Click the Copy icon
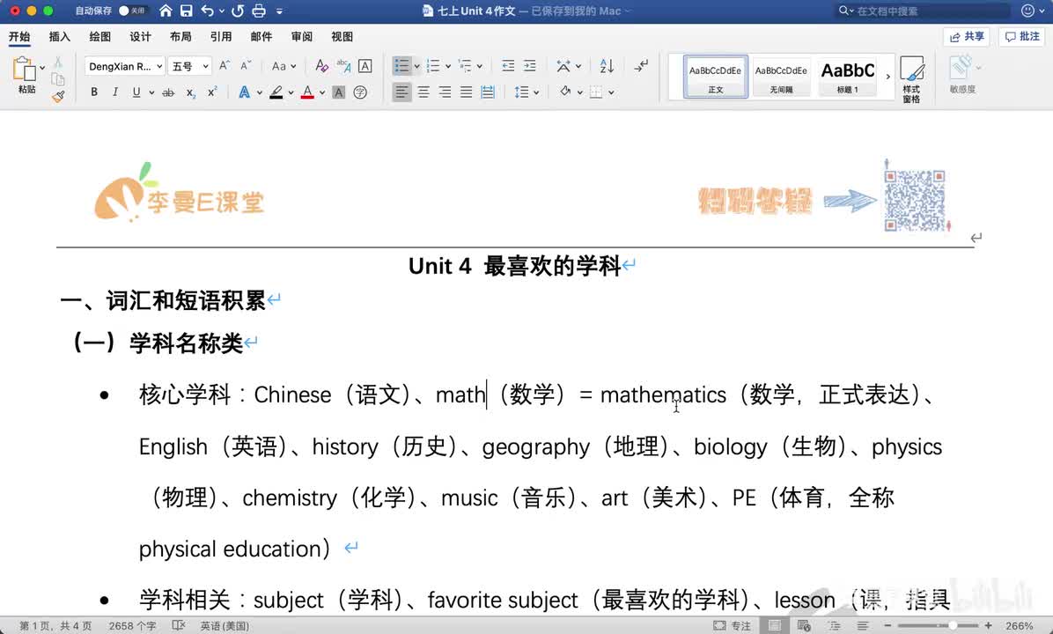The height and width of the screenshot is (634, 1053). pos(58,79)
